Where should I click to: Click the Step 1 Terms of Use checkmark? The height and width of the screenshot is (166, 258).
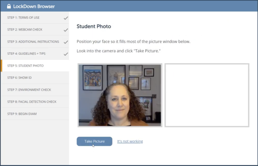tap(66, 18)
